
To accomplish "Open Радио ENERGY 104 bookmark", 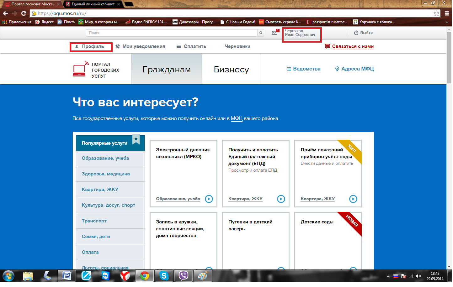I will (x=146, y=22).
